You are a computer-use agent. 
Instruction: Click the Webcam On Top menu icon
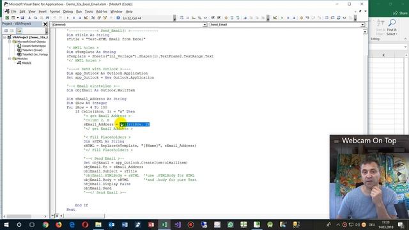pos(336,141)
